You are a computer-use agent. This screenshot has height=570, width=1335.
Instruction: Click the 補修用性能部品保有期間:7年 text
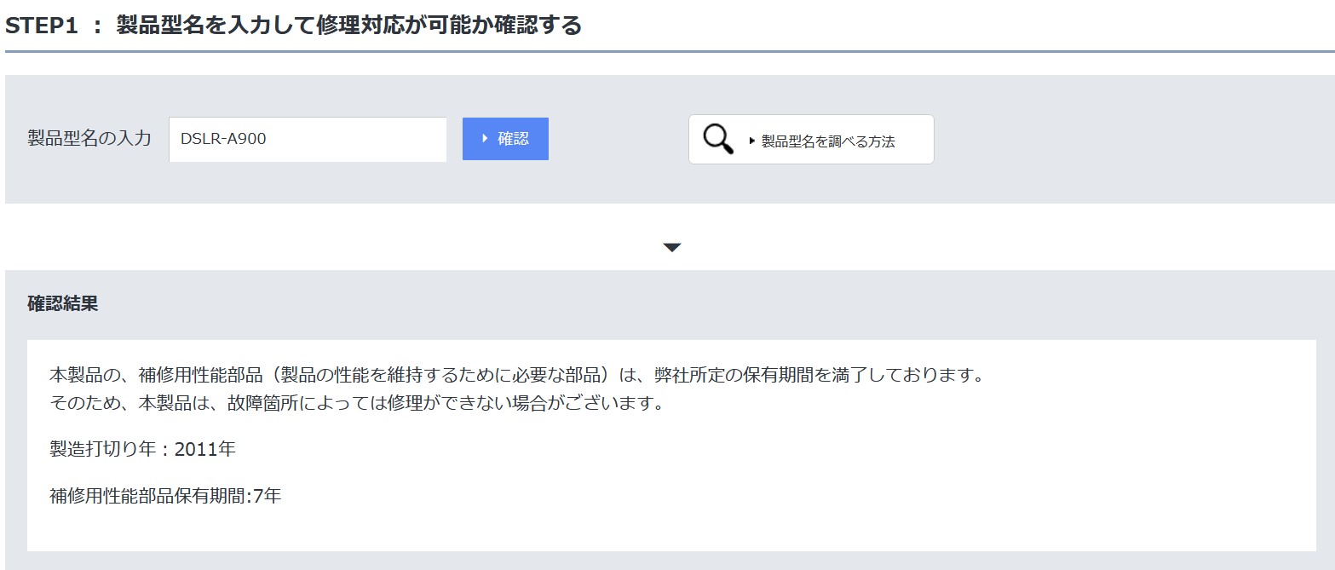165,495
